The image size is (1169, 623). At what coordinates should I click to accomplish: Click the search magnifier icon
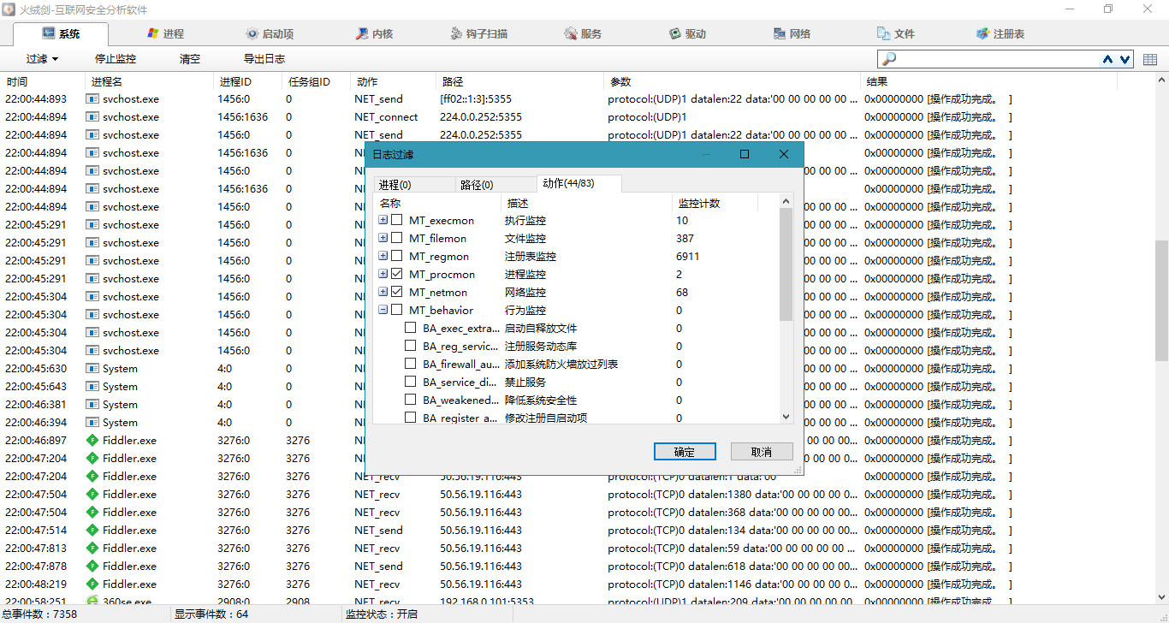pyautogui.click(x=889, y=59)
